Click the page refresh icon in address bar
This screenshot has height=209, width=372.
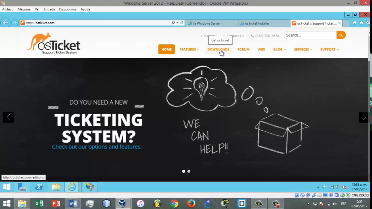click(x=182, y=23)
